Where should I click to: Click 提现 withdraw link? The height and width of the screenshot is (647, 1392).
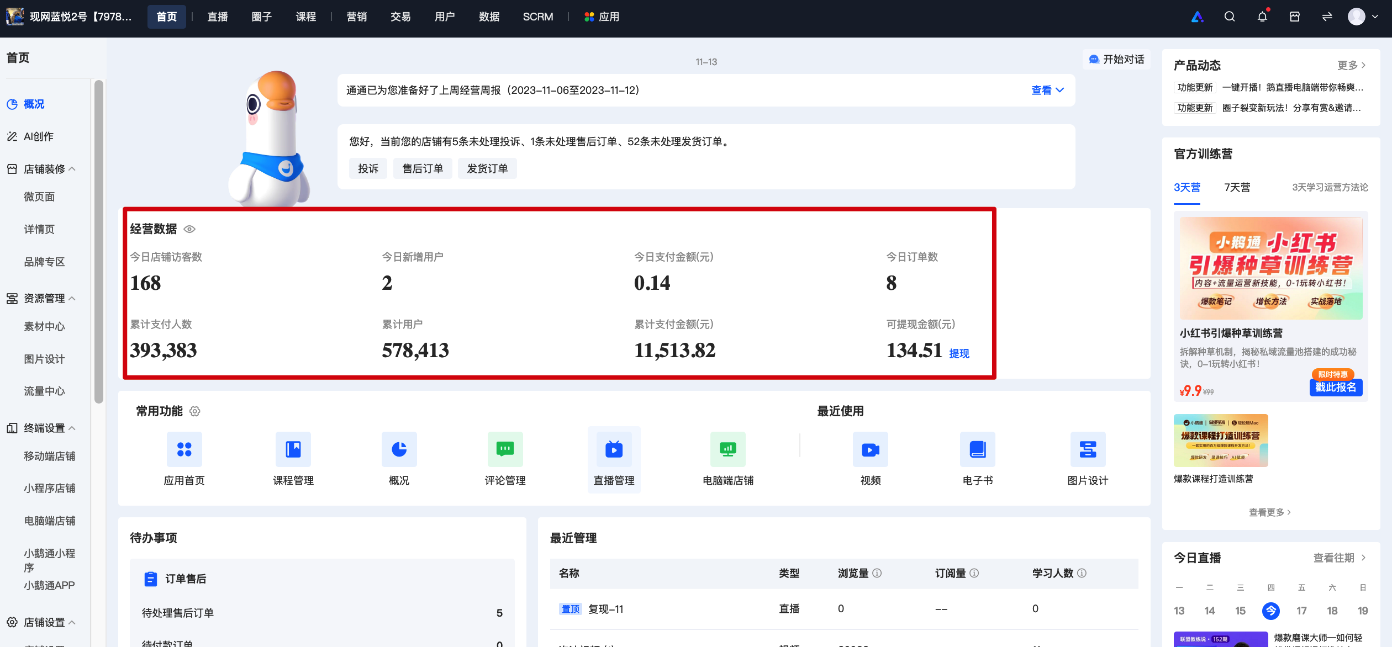[959, 353]
